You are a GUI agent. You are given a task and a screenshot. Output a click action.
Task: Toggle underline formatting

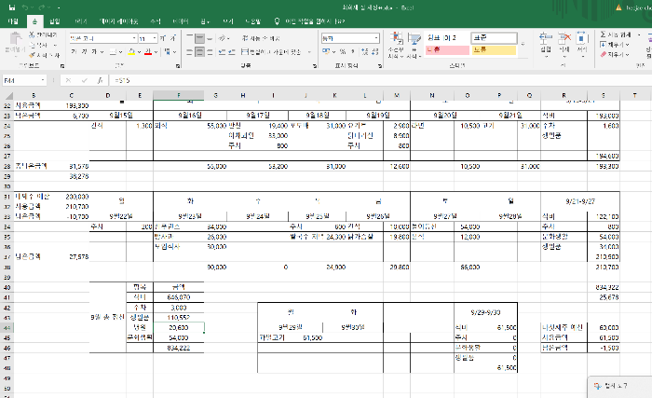tap(94, 52)
